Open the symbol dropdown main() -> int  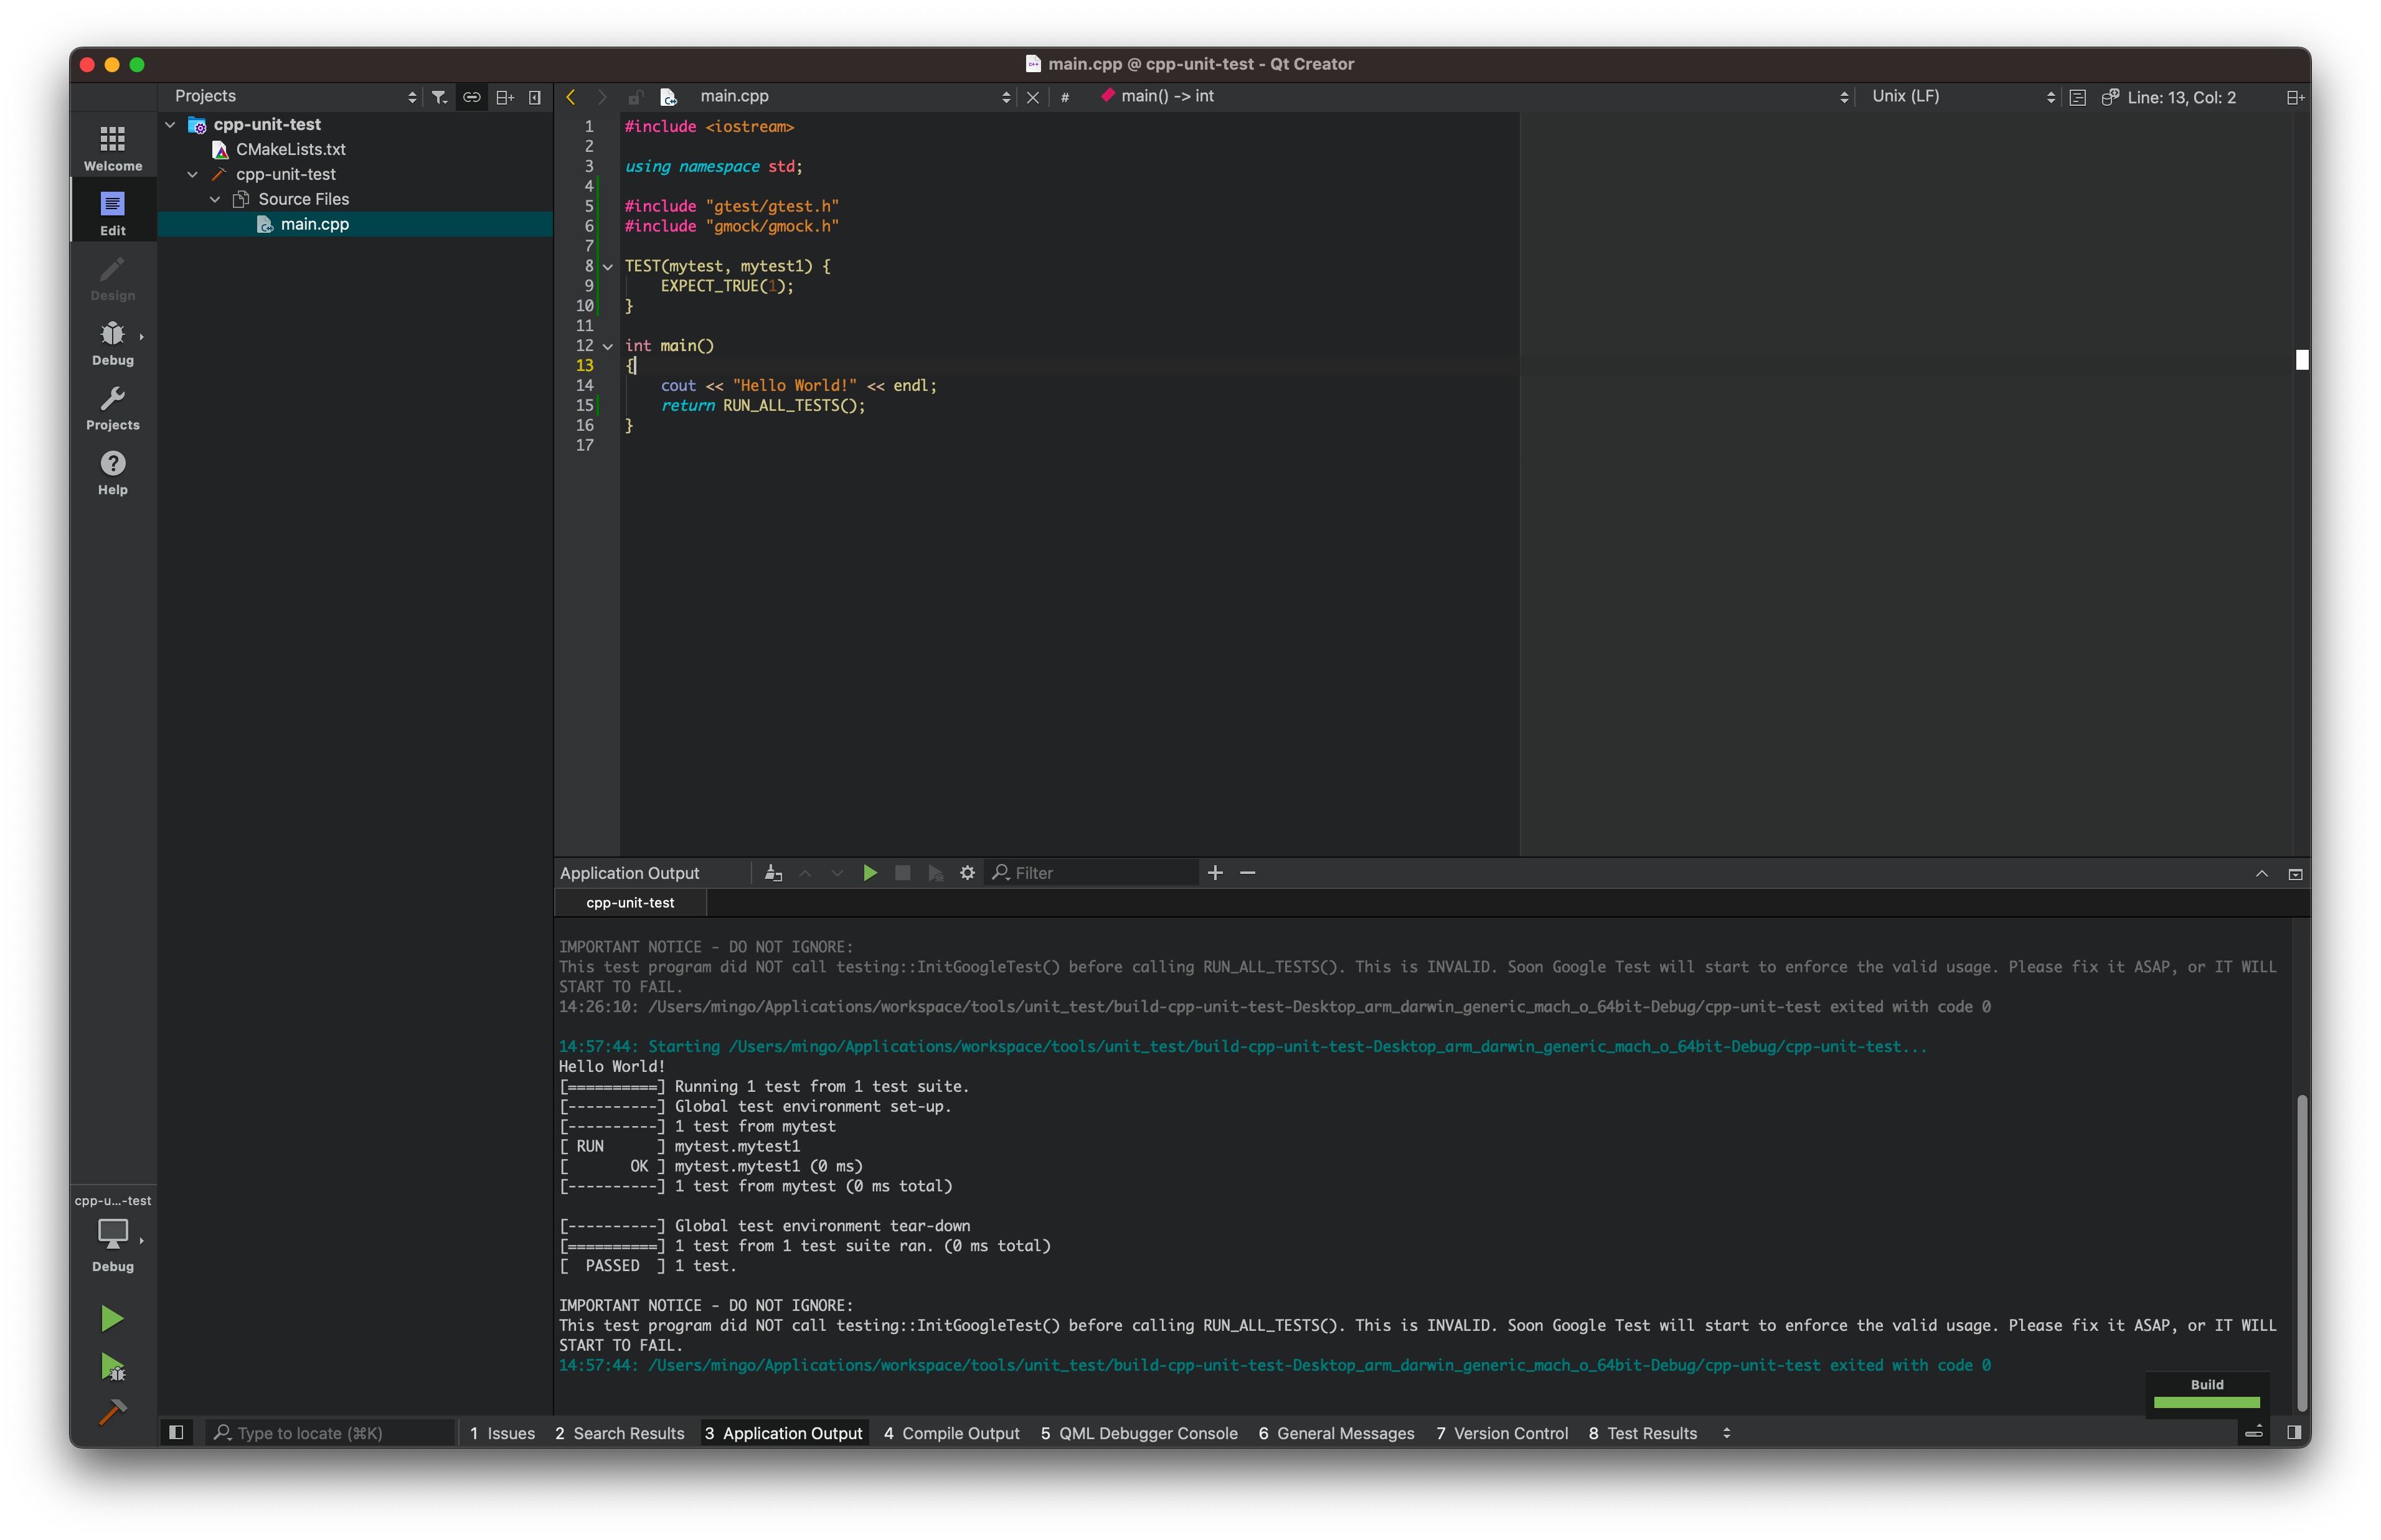click(1474, 96)
